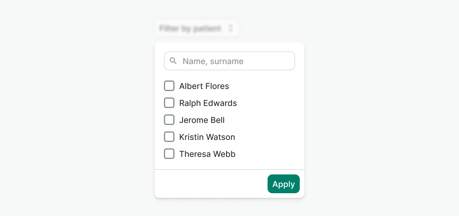The height and width of the screenshot is (216, 459).
Task: Check the Albert Flores checkbox
Action: (169, 86)
